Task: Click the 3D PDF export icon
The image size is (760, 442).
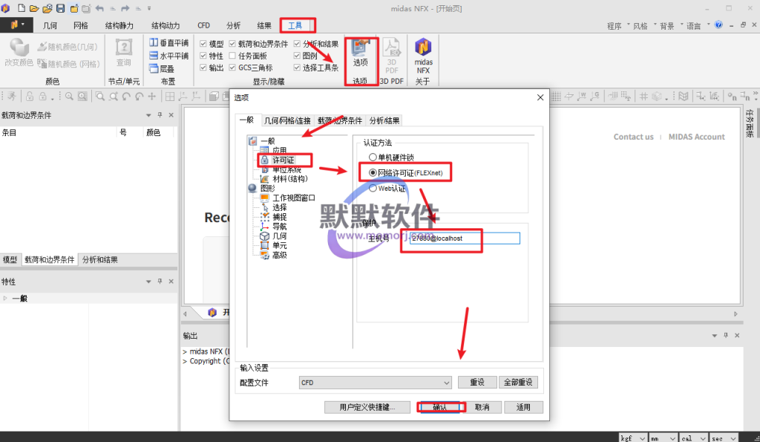Action: (x=391, y=55)
